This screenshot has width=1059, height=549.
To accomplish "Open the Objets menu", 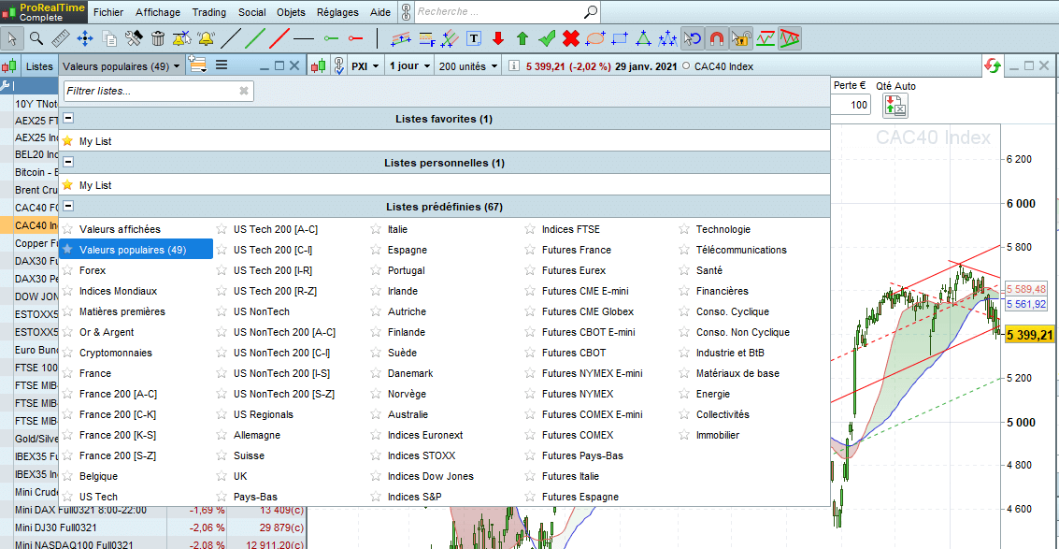I will 291,12.
